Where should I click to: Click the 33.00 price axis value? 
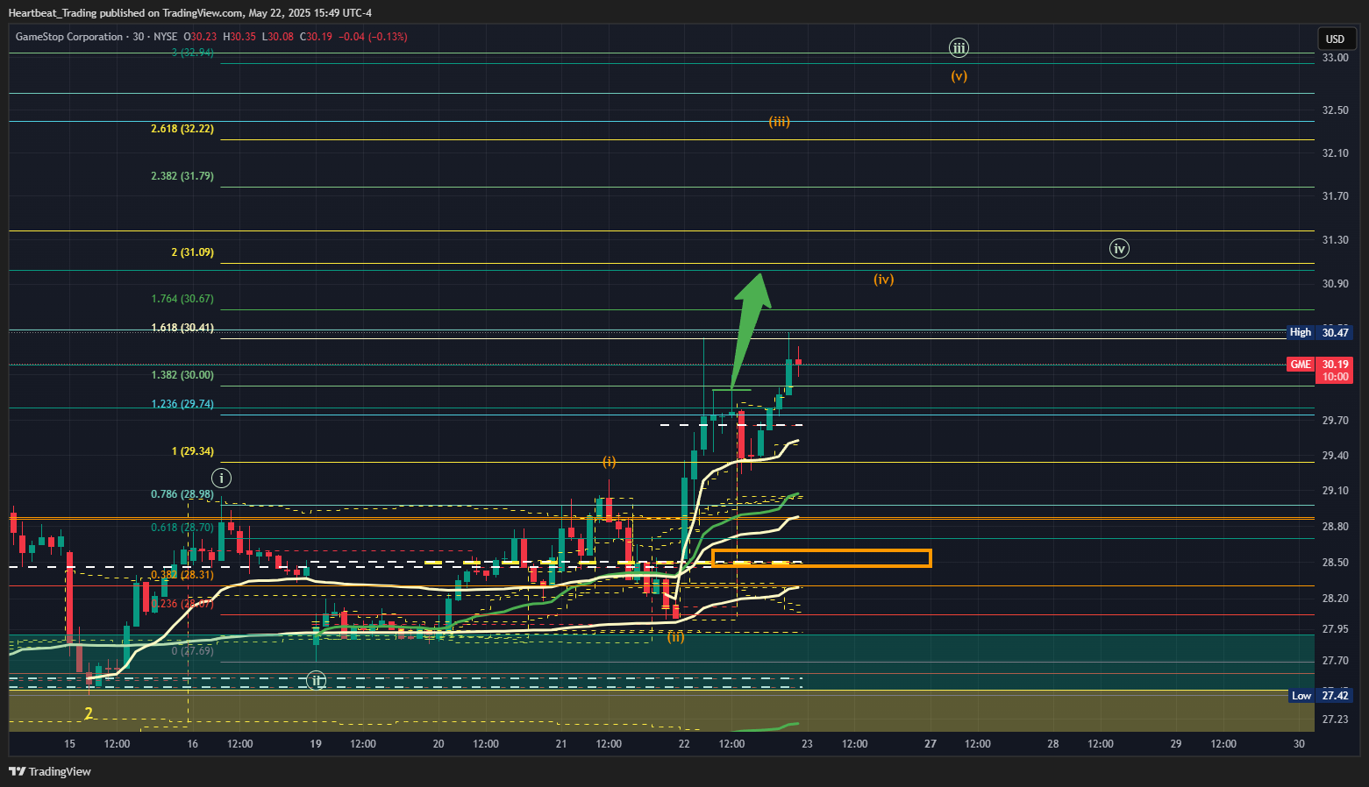pos(1335,58)
